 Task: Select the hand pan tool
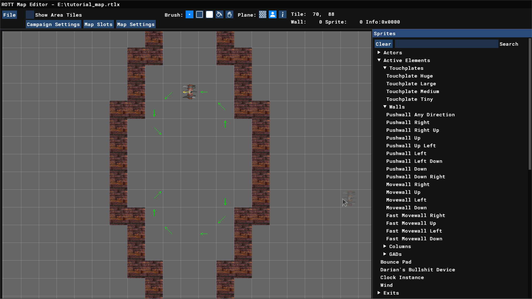tap(229, 15)
